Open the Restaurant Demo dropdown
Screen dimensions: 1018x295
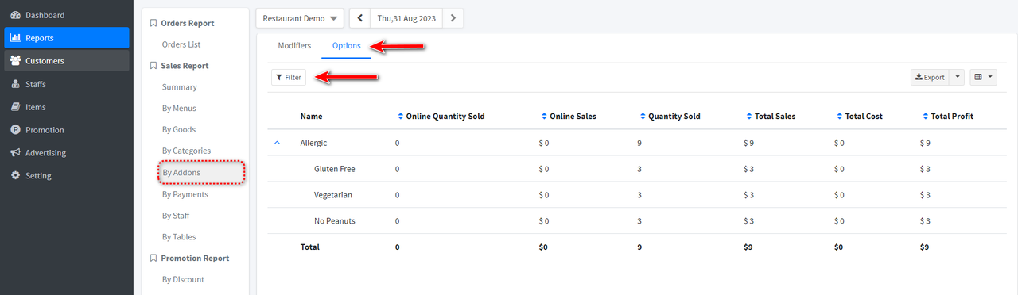tap(300, 17)
